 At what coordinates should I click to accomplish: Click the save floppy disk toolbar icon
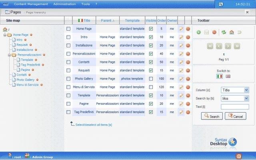coord(206,32)
